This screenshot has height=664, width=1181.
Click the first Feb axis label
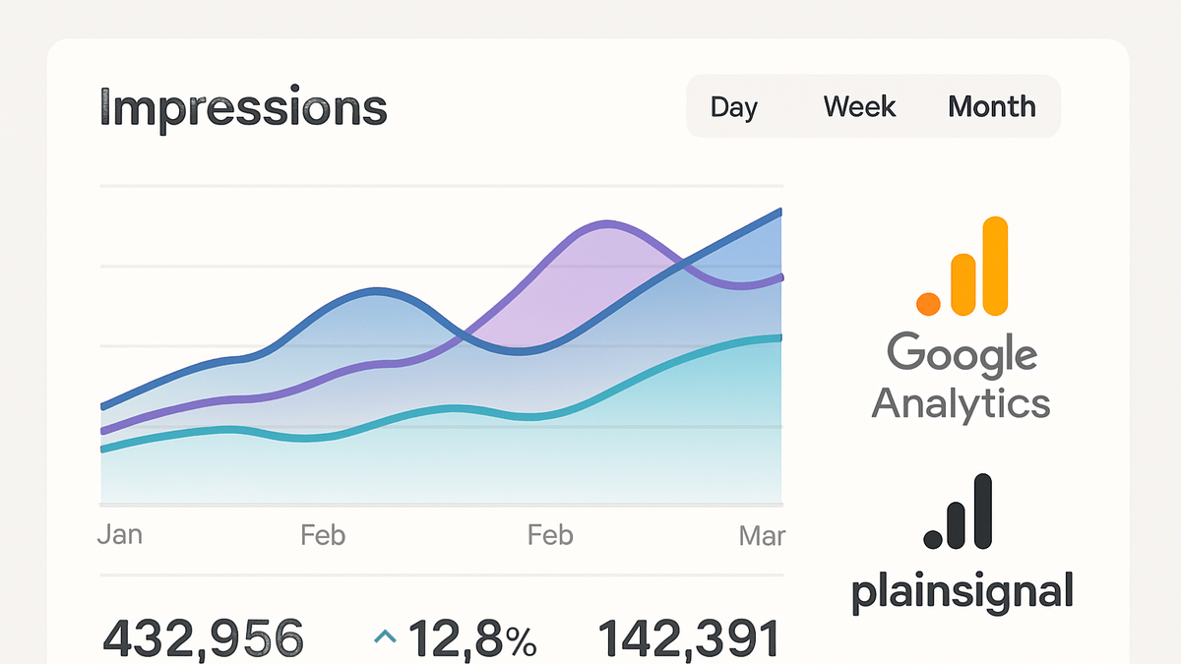(323, 535)
